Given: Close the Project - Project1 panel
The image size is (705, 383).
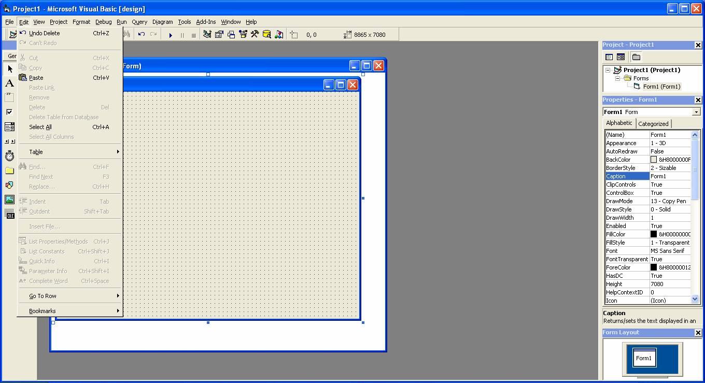Looking at the screenshot, I should (x=698, y=45).
